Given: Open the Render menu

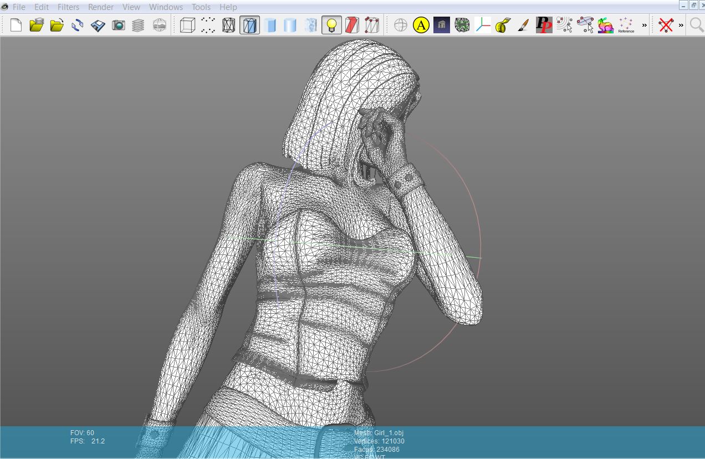Looking at the screenshot, I should tap(101, 7).
